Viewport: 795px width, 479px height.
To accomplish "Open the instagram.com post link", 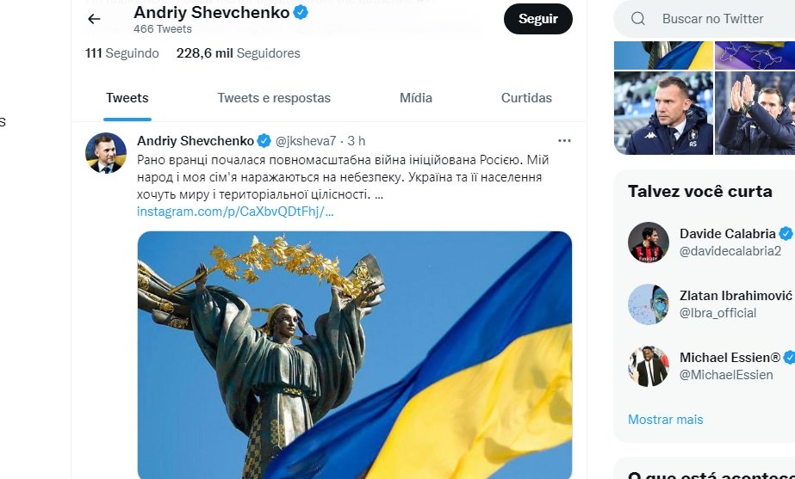I will coord(235,212).
